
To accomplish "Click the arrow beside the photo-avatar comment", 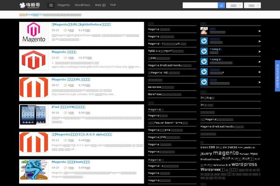I will click(259, 31).
